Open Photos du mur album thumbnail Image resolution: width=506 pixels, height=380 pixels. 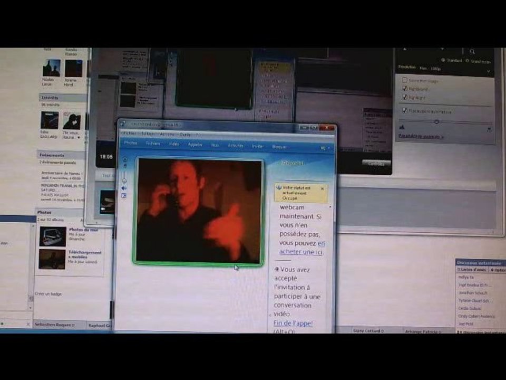click(53, 236)
